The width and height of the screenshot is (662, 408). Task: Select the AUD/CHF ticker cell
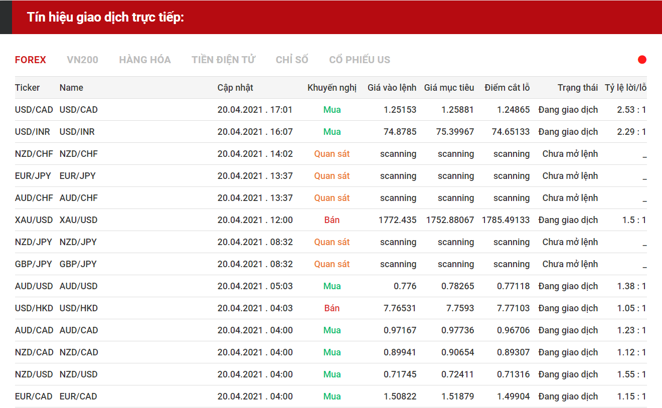click(x=34, y=198)
